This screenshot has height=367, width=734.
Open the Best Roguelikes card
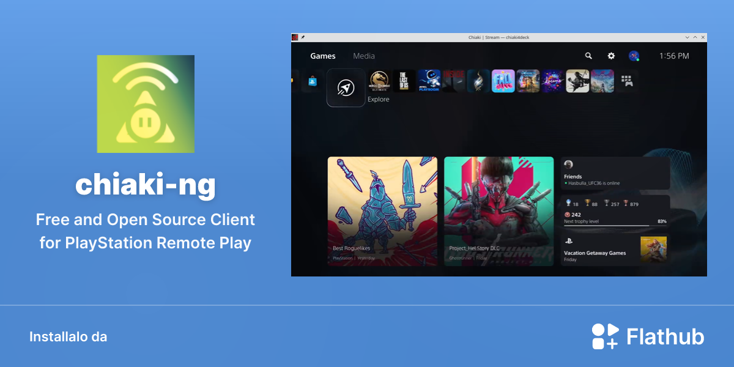[382, 211]
